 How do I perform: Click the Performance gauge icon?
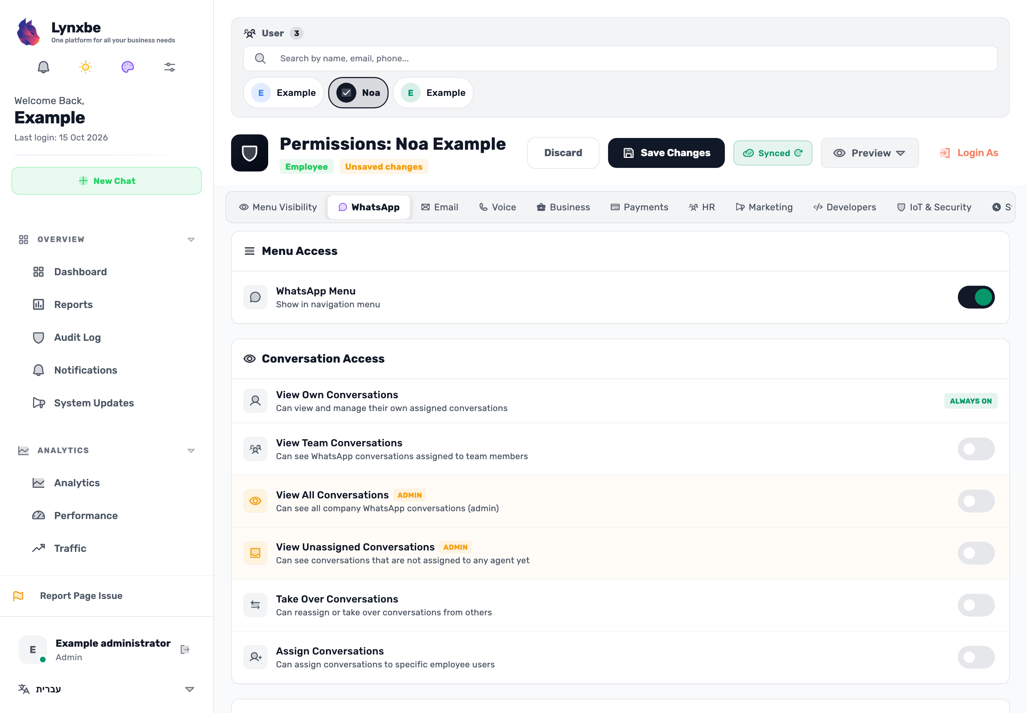39,515
